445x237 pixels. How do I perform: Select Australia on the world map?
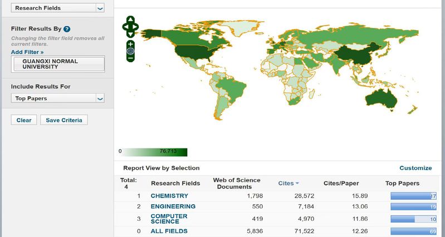tap(381, 98)
